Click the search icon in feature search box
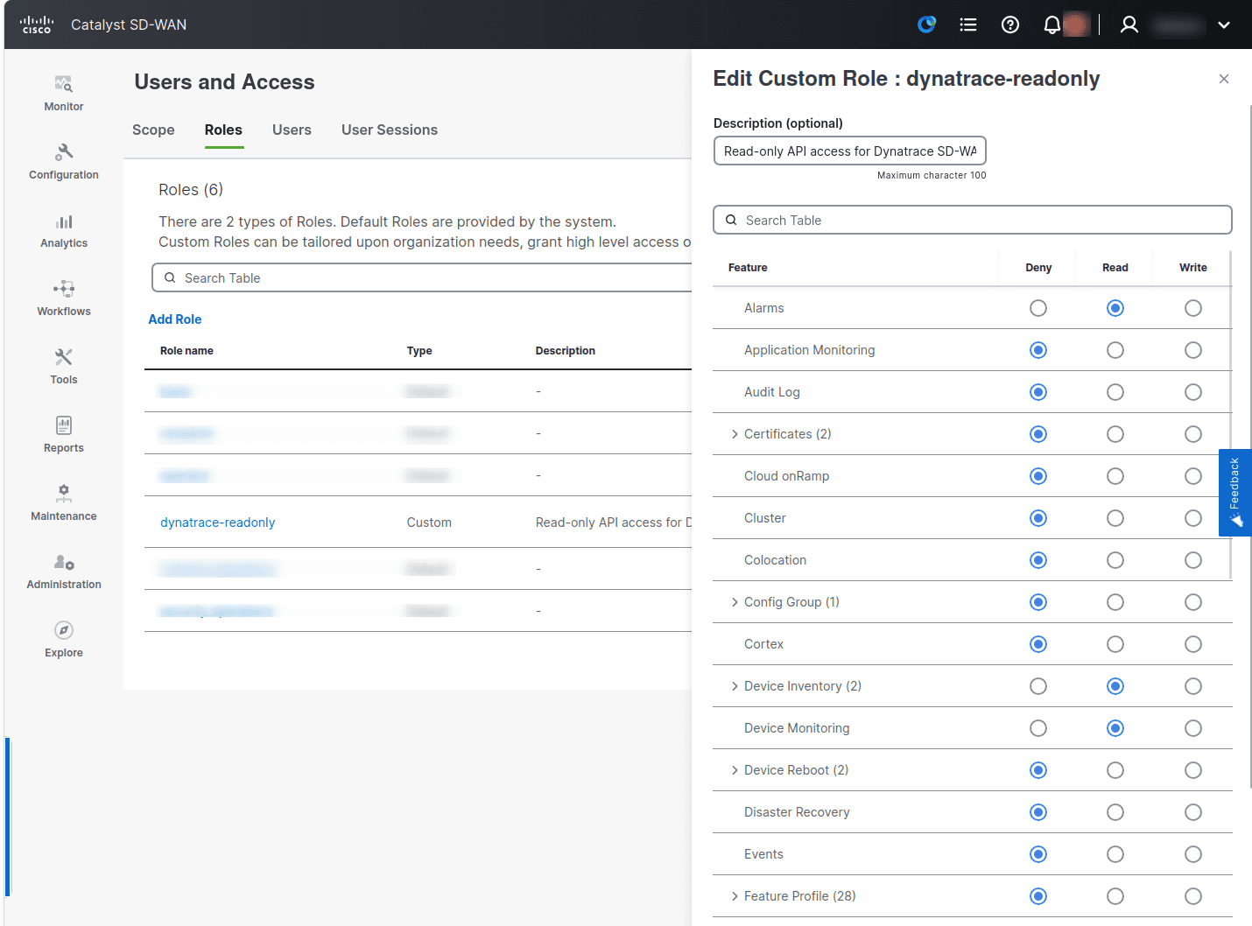This screenshot has width=1252, height=926. [x=731, y=220]
